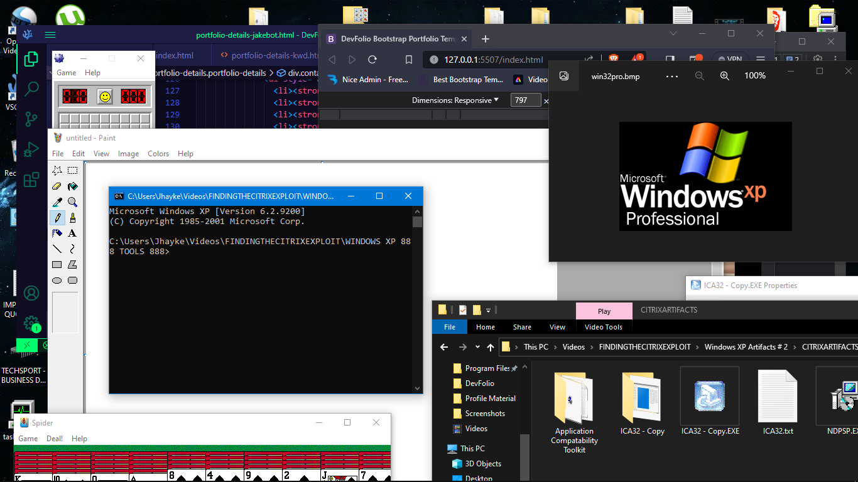Viewport: 858px width, 482px height.
Task: Open the Colors menu in Paint
Action: click(x=158, y=154)
